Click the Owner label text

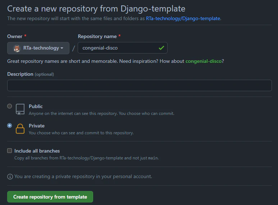click(15, 37)
